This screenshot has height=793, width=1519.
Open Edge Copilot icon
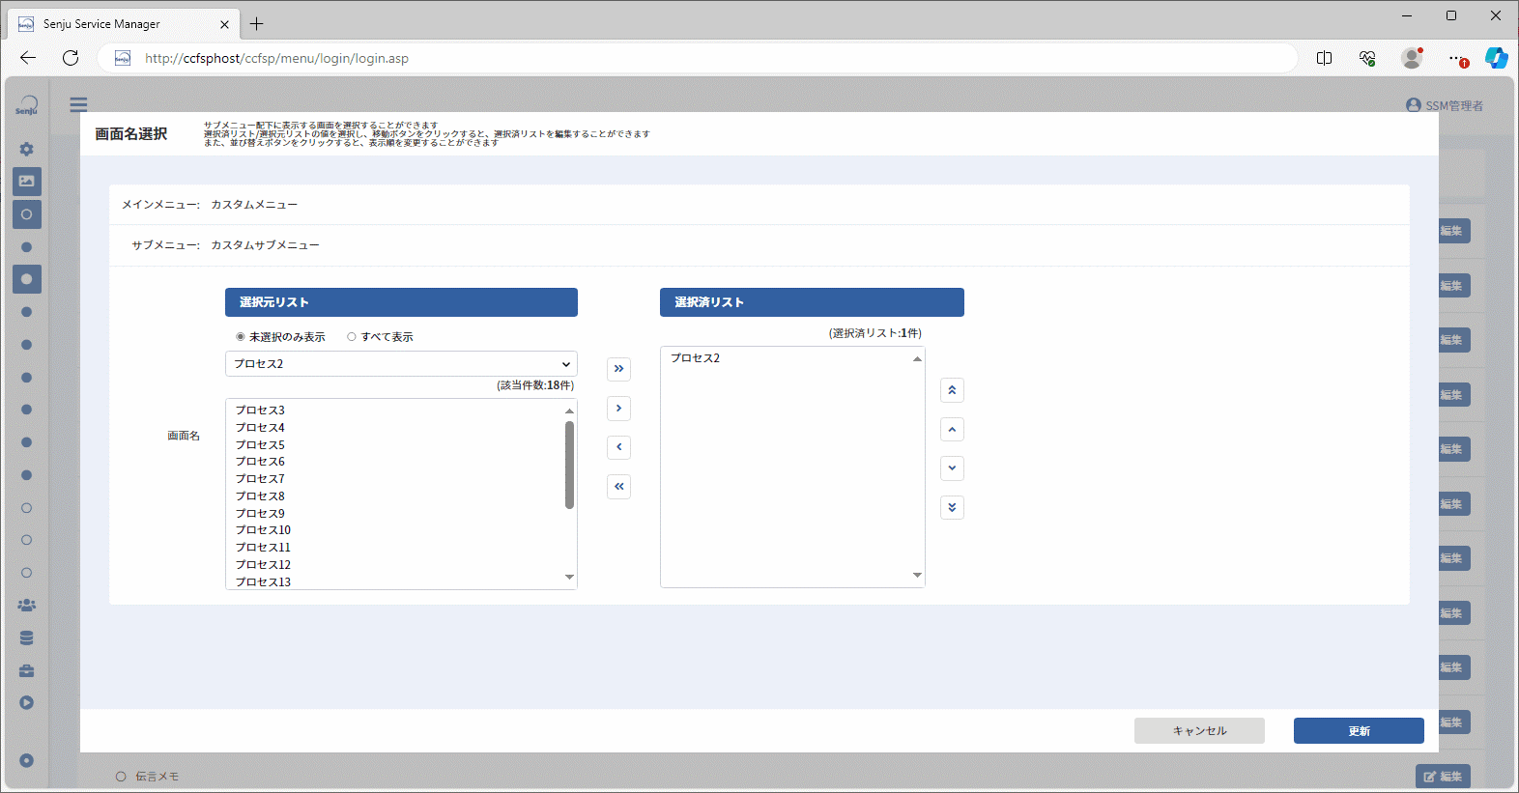click(1496, 58)
